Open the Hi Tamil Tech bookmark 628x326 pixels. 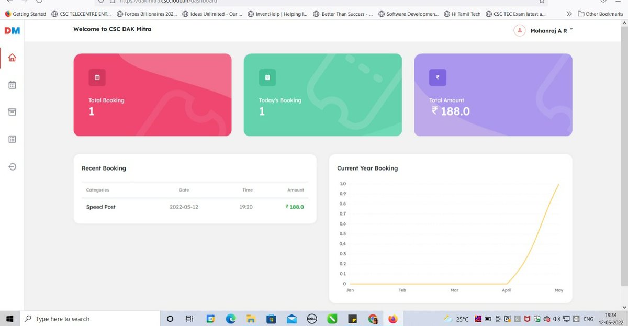[x=462, y=14]
